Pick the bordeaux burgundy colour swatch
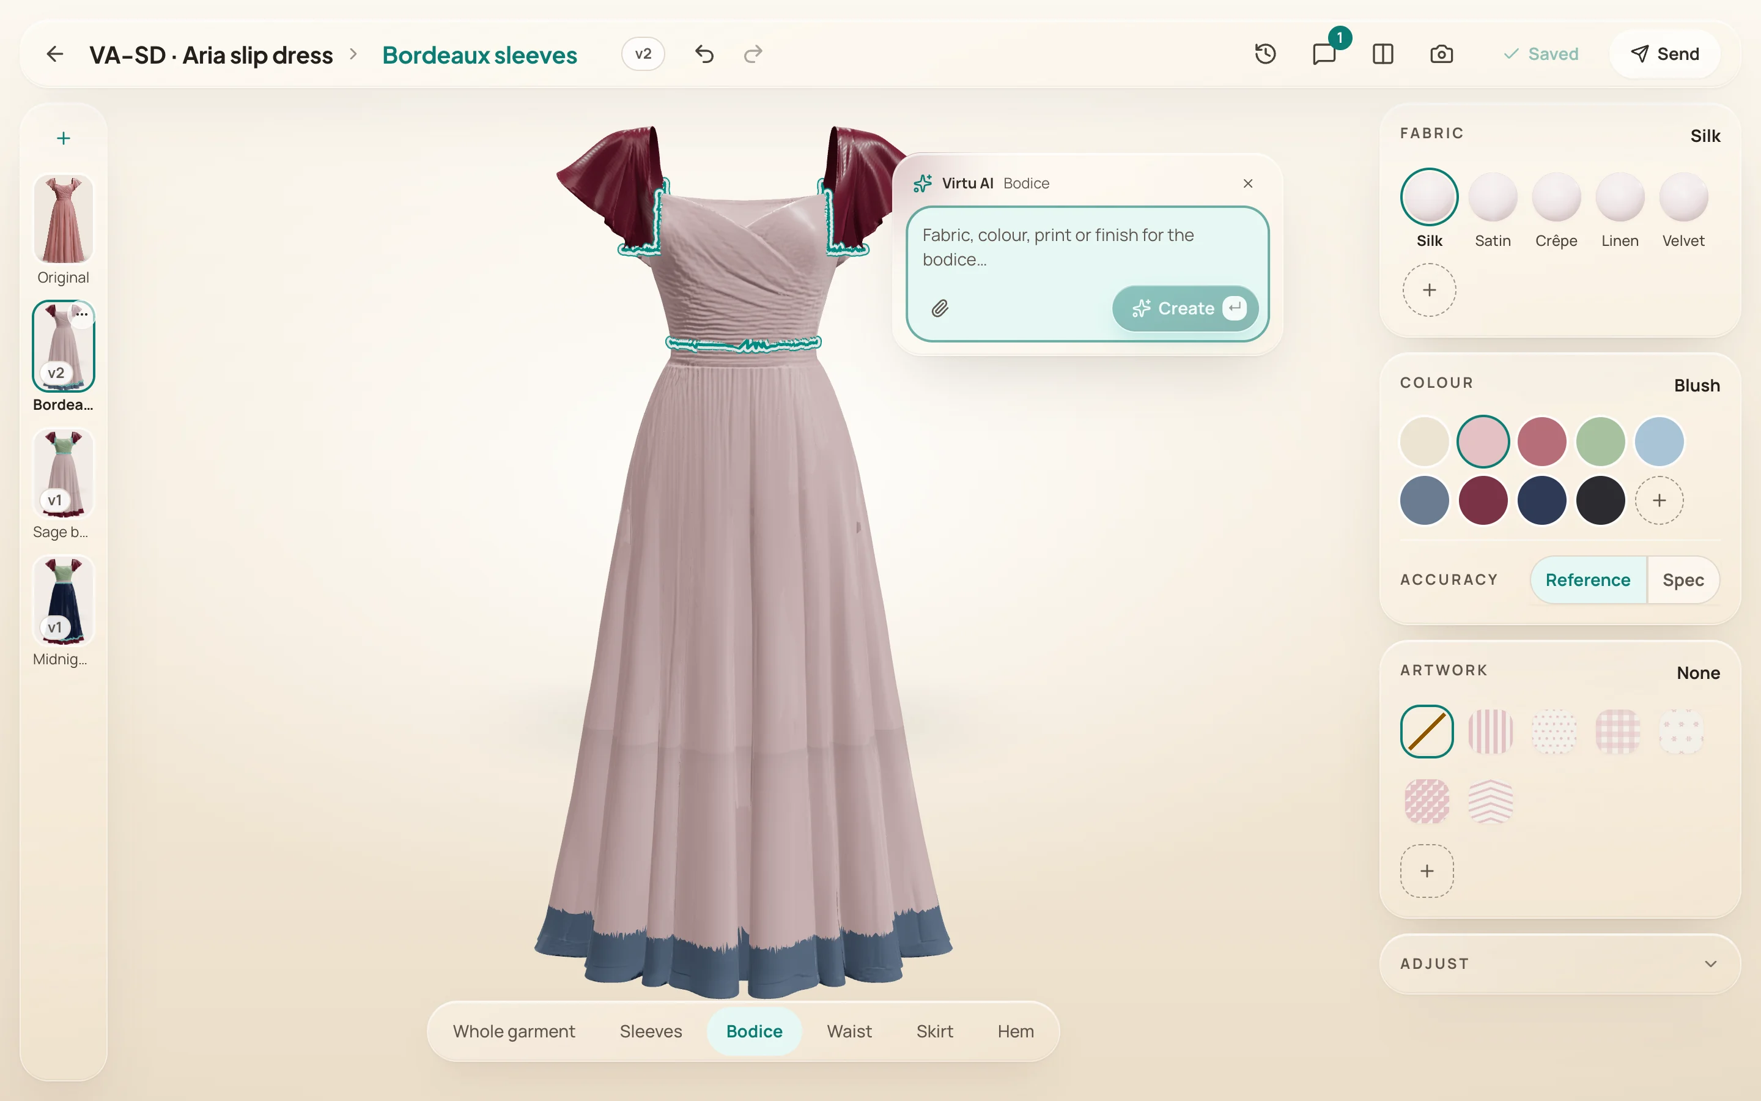Viewport: 1761px width, 1101px height. tap(1482, 500)
